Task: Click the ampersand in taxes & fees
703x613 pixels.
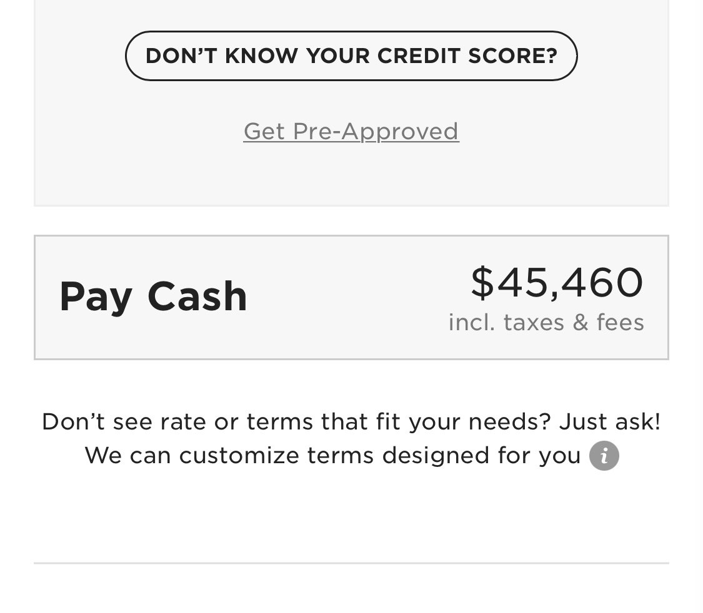Action: coord(580,322)
